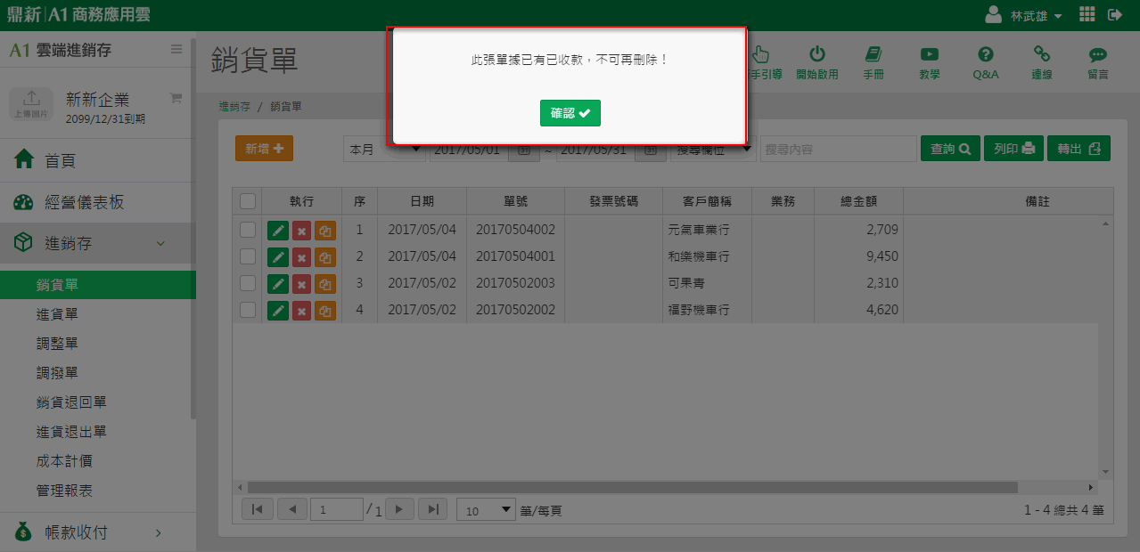Open the calendar icon for the start date
This screenshot has height=552, width=1140.
pos(523,150)
